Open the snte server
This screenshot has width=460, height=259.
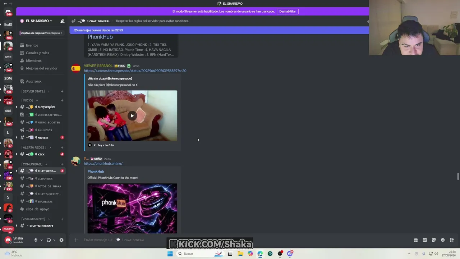(8, 57)
